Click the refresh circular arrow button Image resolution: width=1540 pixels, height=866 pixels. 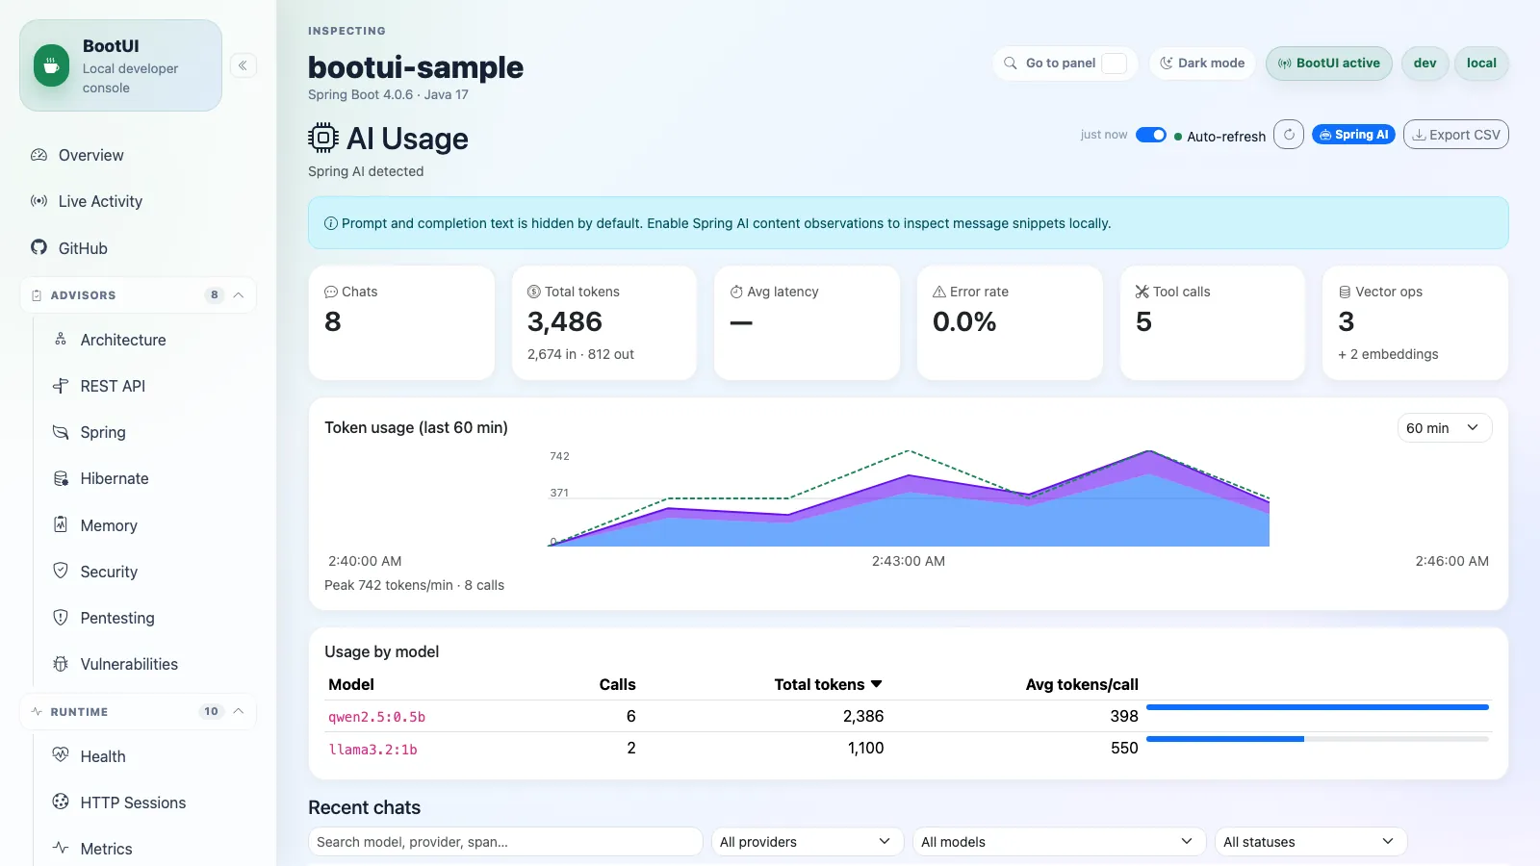click(x=1289, y=135)
